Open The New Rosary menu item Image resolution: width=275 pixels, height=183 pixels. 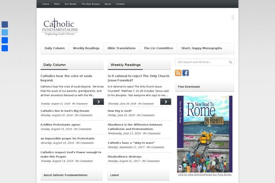(x=90, y=4)
